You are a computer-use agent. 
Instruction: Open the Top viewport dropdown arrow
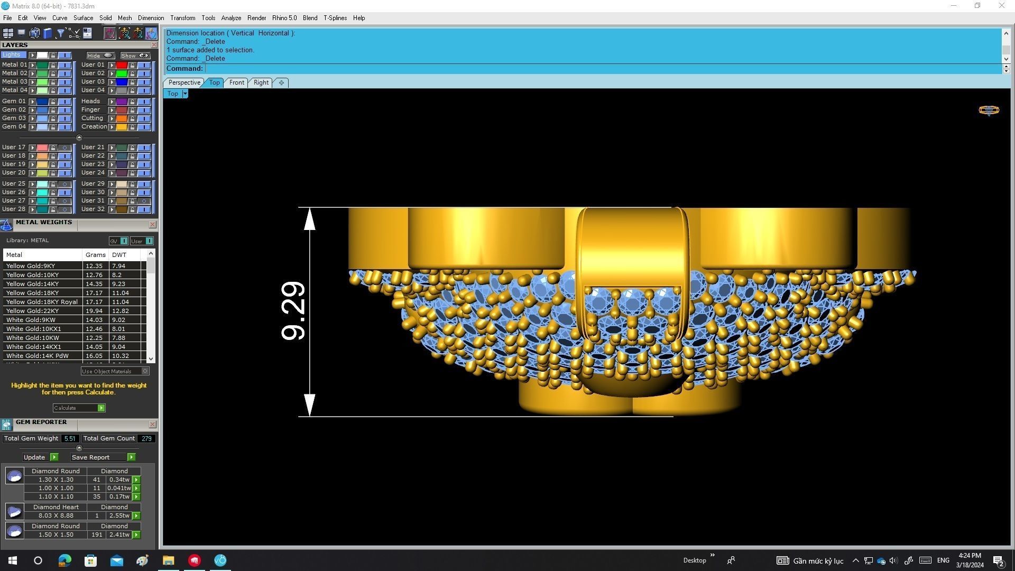tap(184, 94)
